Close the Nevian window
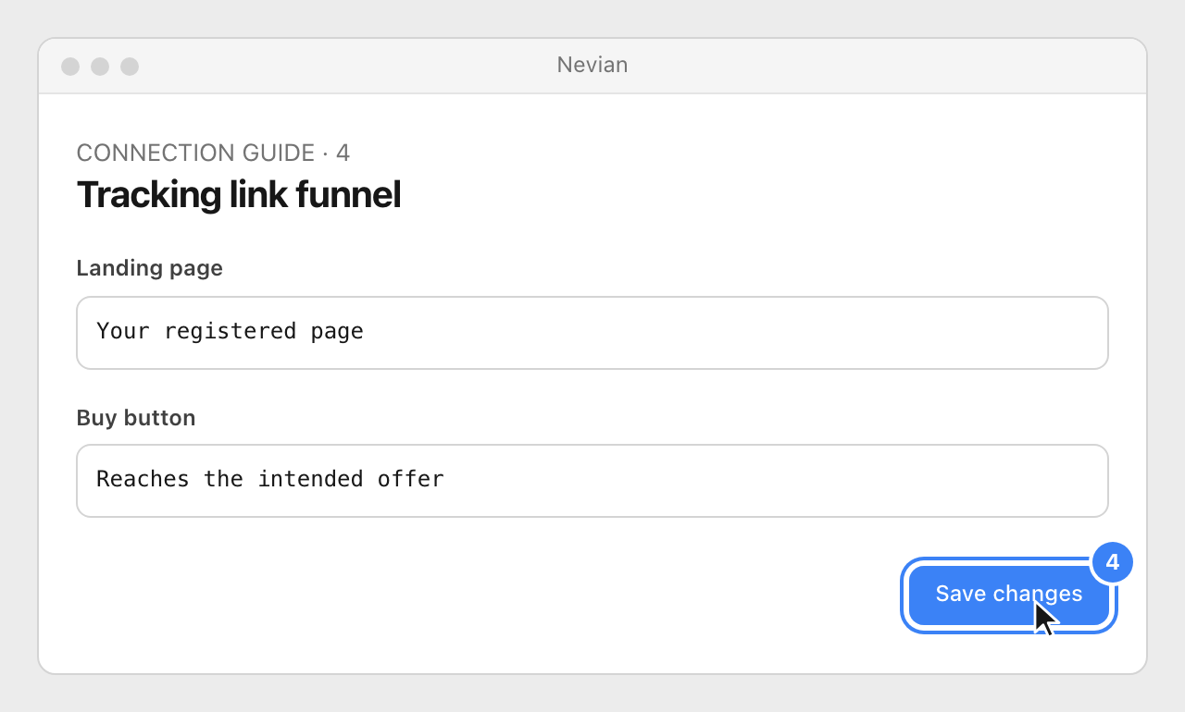Image resolution: width=1185 pixels, height=712 pixels. click(70, 67)
